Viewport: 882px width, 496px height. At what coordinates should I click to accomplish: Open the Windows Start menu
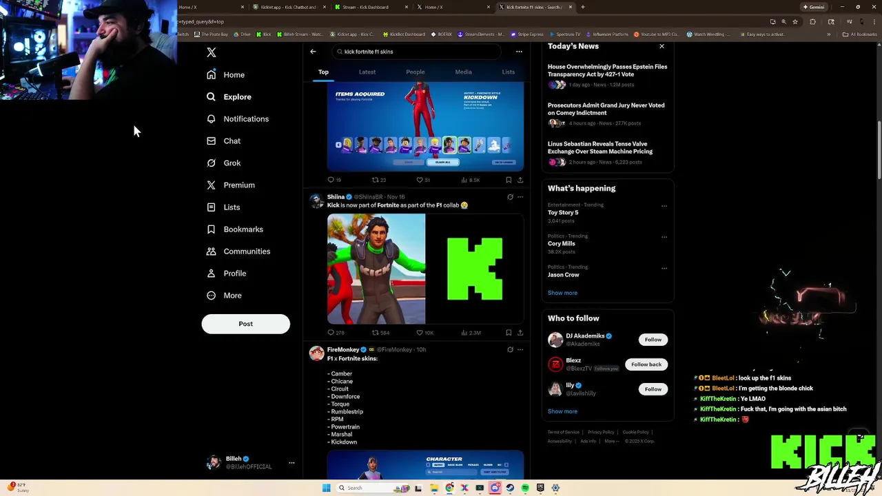326,488
